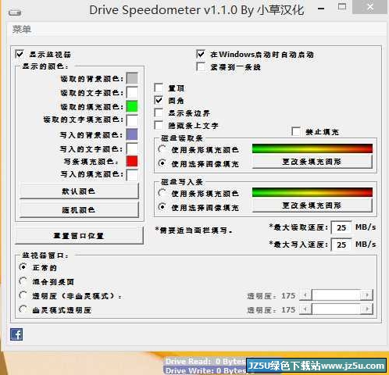389x375 pixels.
Task: Pick the 写入的背景颜色 purple swatch
Action: [x=132, y=134]
